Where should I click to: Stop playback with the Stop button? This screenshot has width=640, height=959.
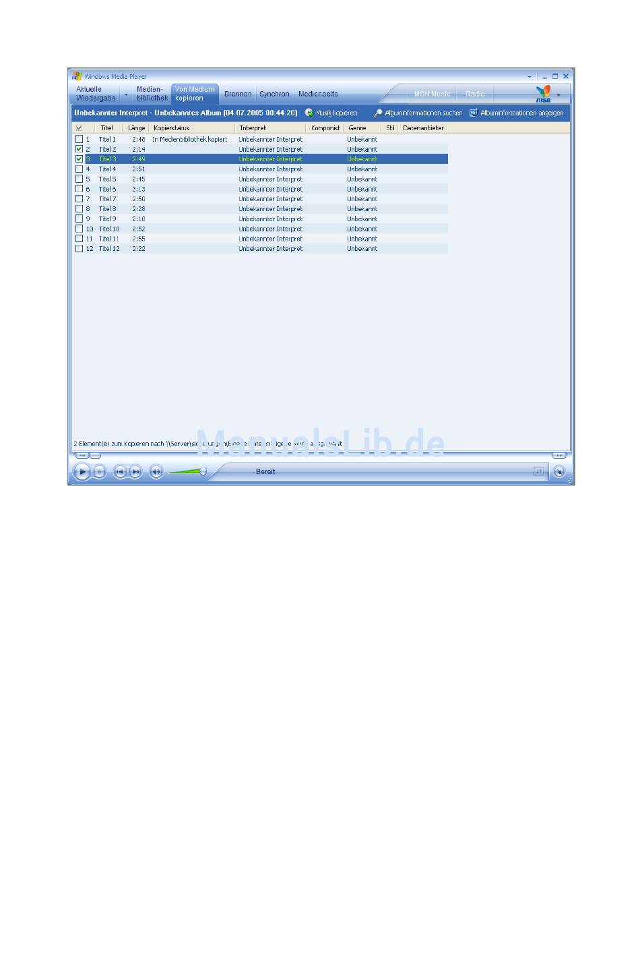click(x=99, y=472)
